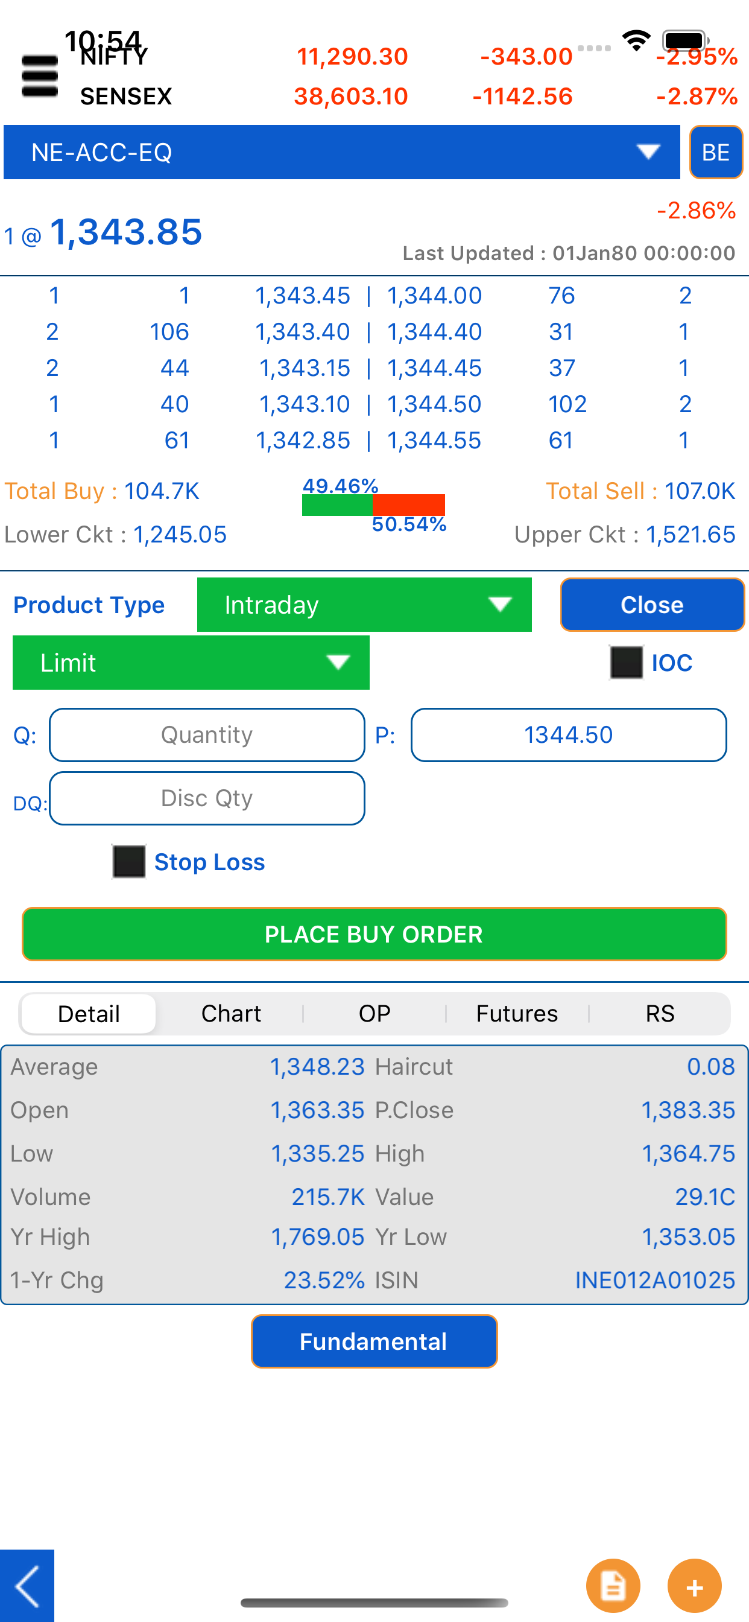Image resolution: width=749 pixels, height=1622 pixels.
Task: Tap the back arrow button
Action: click(x=27, y=1585)
